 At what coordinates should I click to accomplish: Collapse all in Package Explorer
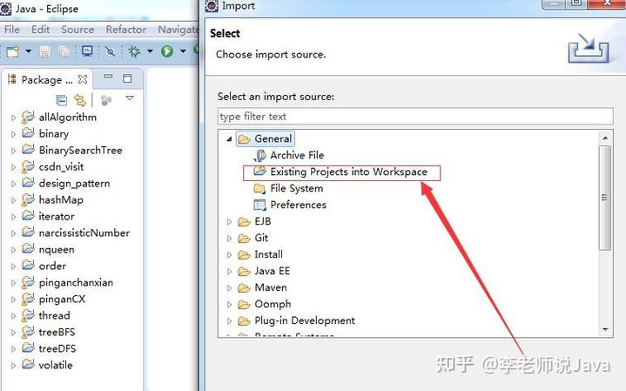tap(62, 100)
